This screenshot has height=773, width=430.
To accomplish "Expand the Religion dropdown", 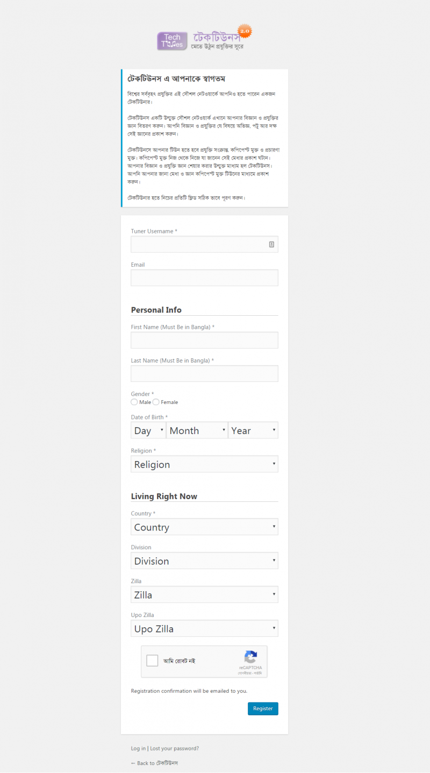I will click(204, 464).
